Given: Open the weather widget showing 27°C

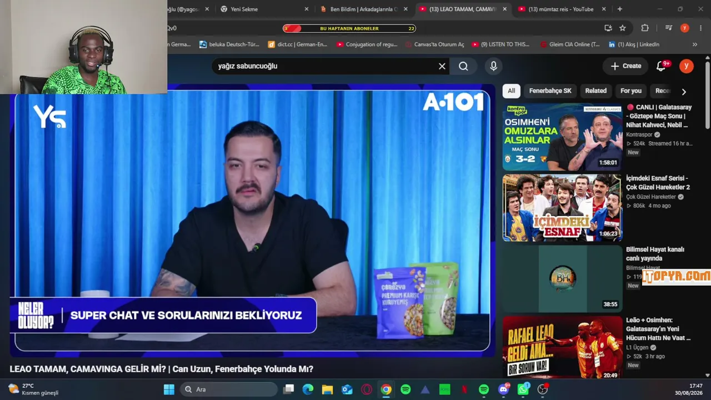Looking at the screenshot, I should (33, 389).
